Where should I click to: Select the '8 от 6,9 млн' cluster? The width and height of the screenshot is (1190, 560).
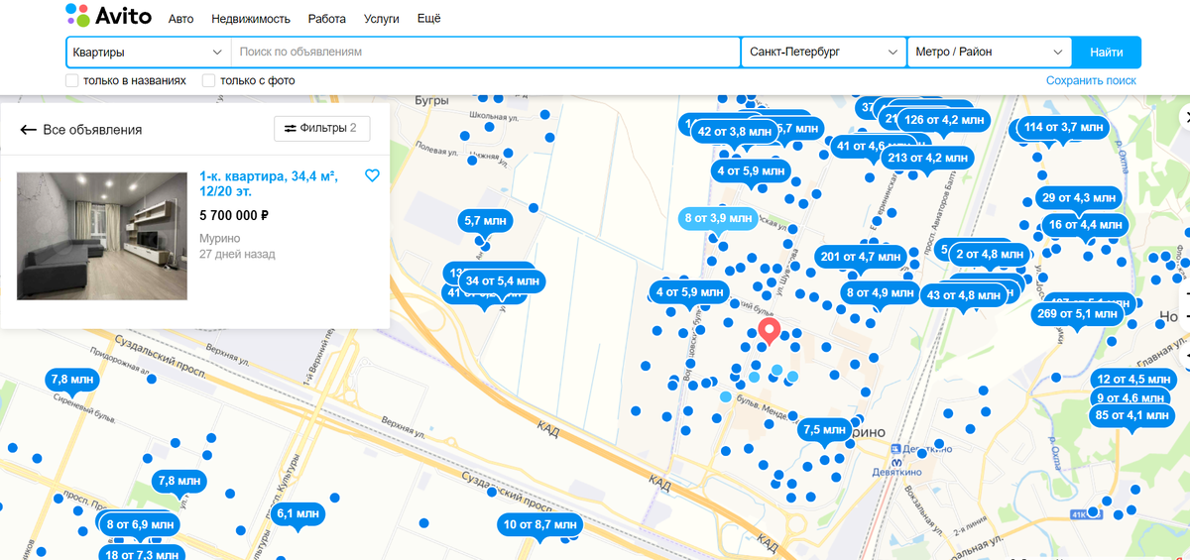[x=140, y=524]
